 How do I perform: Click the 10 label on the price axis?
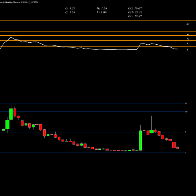(186, 111)
